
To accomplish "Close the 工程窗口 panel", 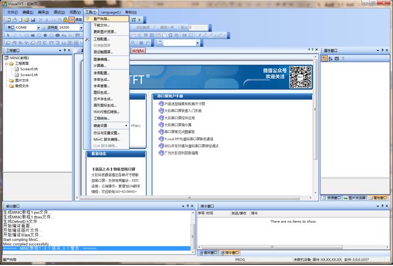I will pos(69,50).
